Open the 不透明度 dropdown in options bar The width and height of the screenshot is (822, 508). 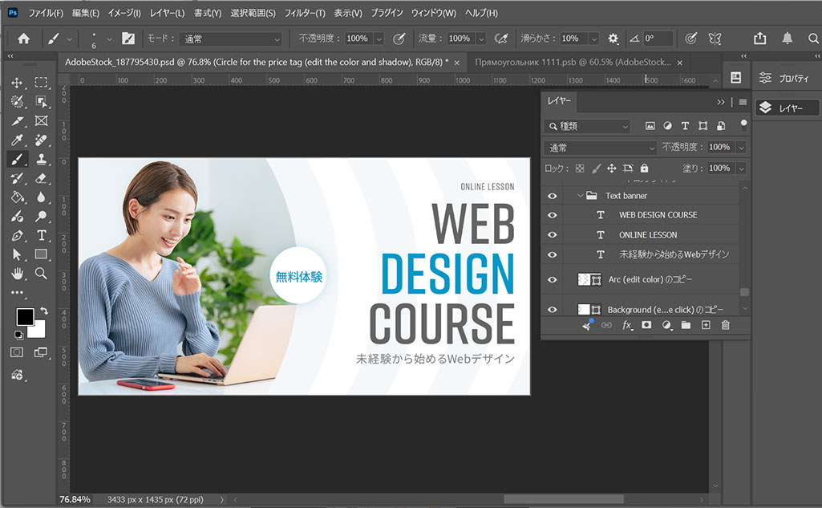[379, 39]
